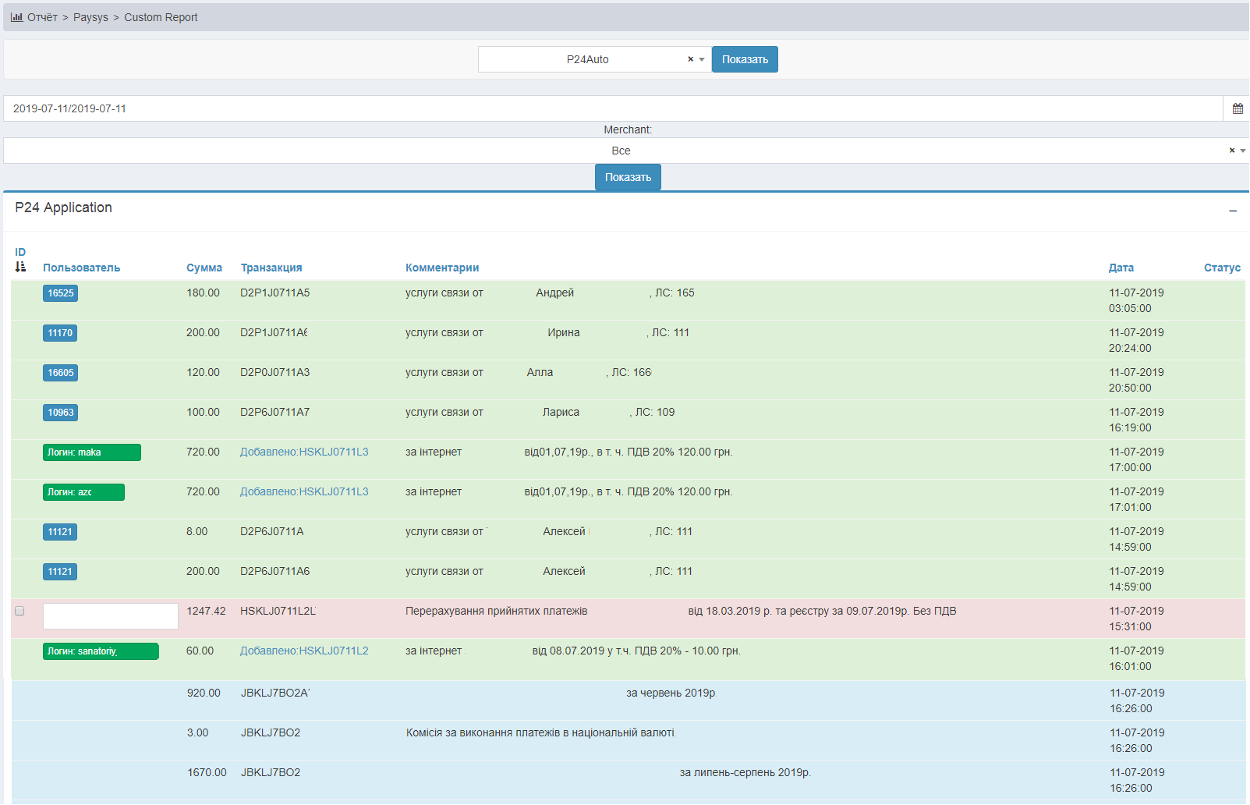The image size is (1250, 805).
Task: Click the report chart icon in breadcrumb
Action: click(x=16, y=17)
